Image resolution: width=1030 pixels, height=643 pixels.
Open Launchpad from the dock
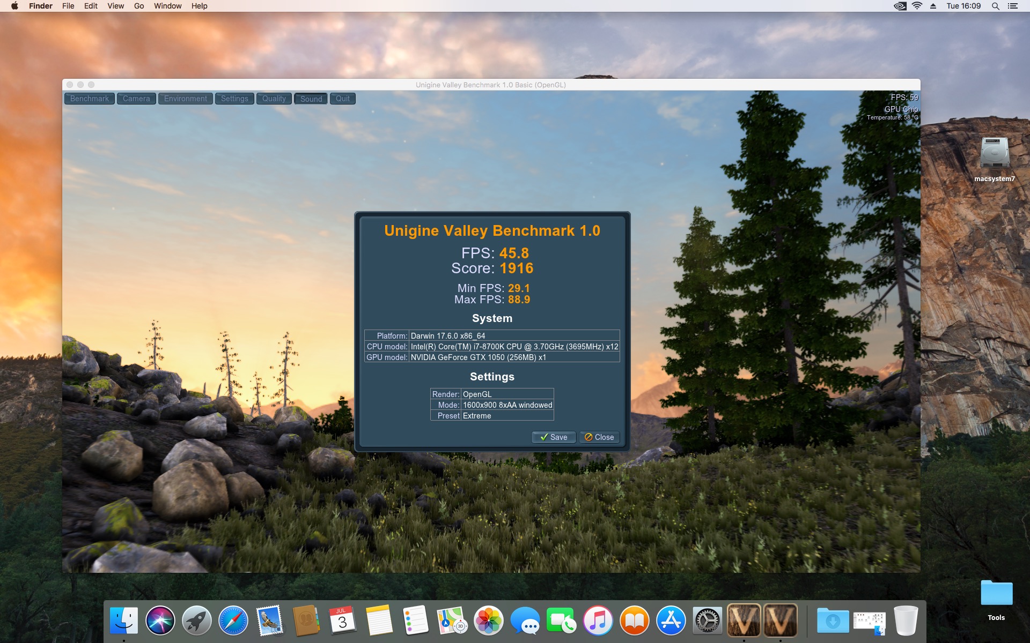pyautogui.click(x=197, y=620)
